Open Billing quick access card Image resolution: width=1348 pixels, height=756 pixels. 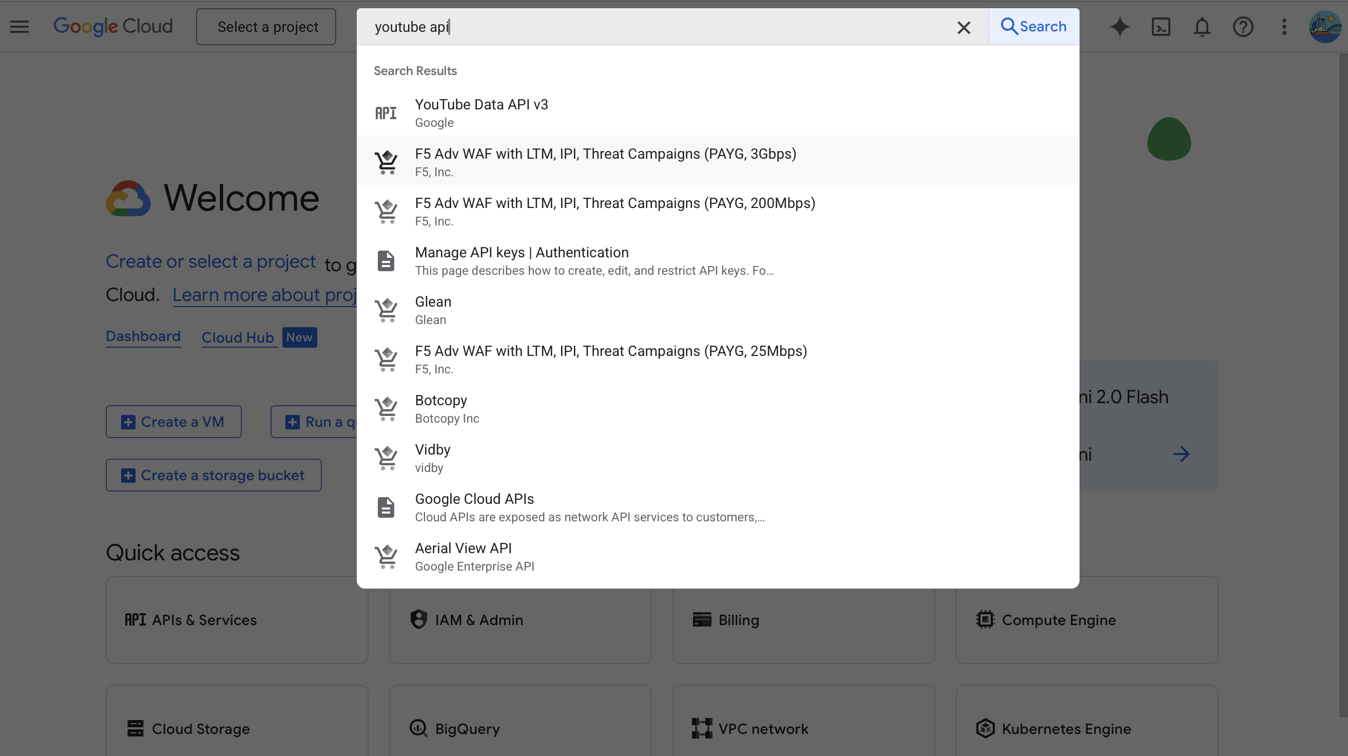[x=803, y=620]
